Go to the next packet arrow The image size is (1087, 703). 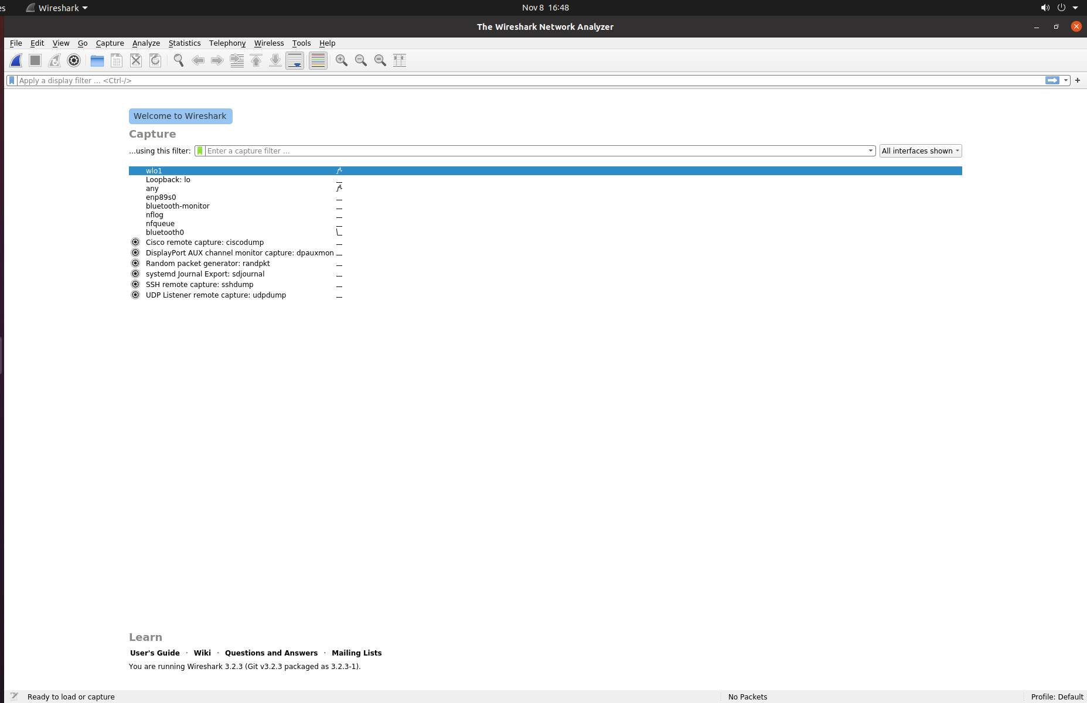[217, 60]
